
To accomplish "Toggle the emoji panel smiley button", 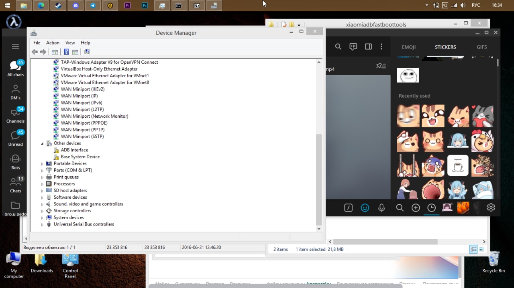I will click(x=365, y=208).
